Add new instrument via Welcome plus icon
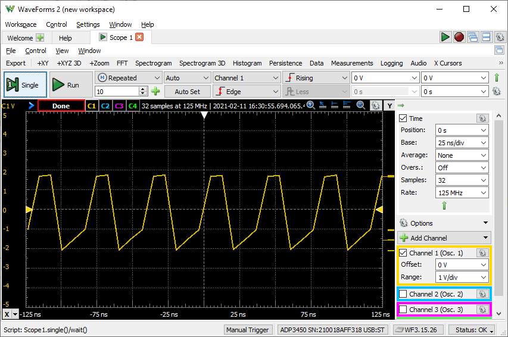Viewport: 508px width, 337px height. (40, 38)
